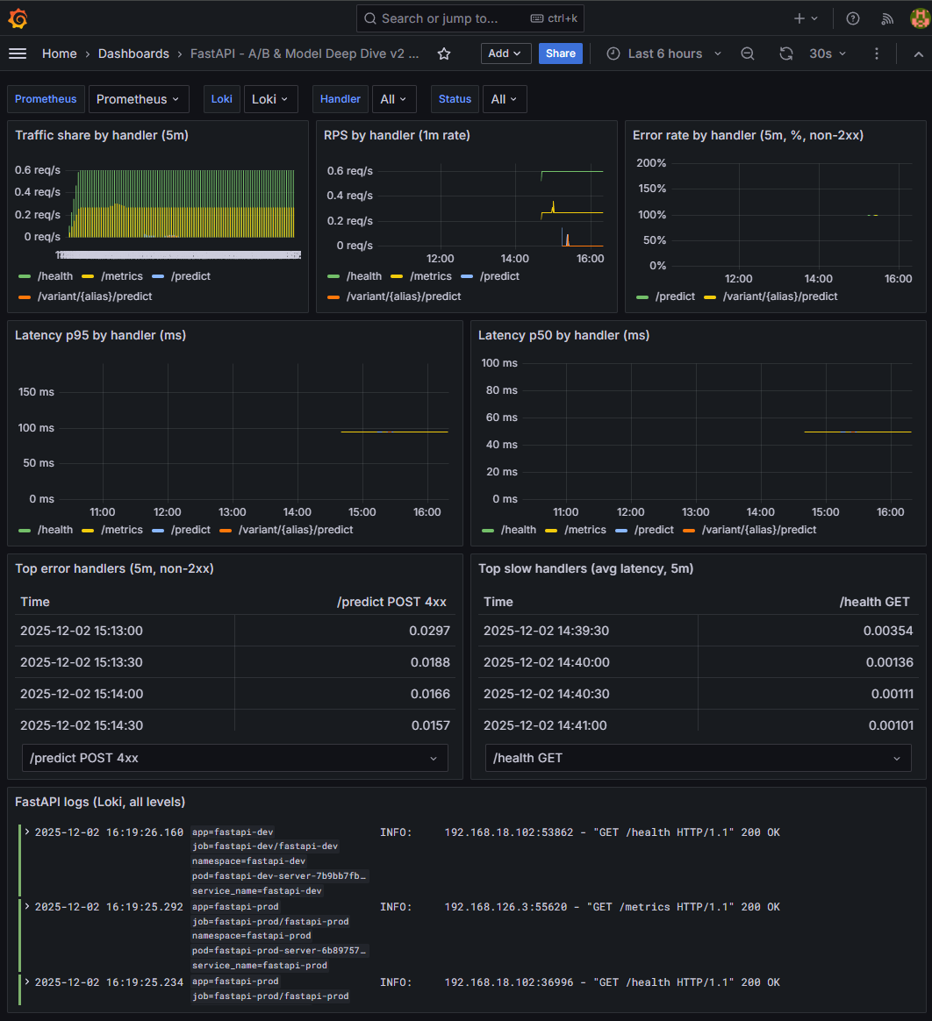Screen dimensions: 932x1021
Task: Open the news feed icon
Action: (x=887, y=18)
